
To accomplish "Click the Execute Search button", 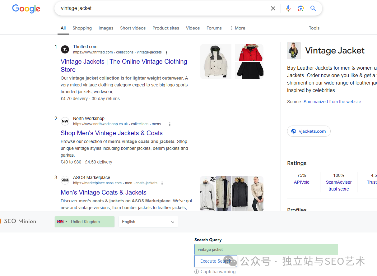I will 216,261.
